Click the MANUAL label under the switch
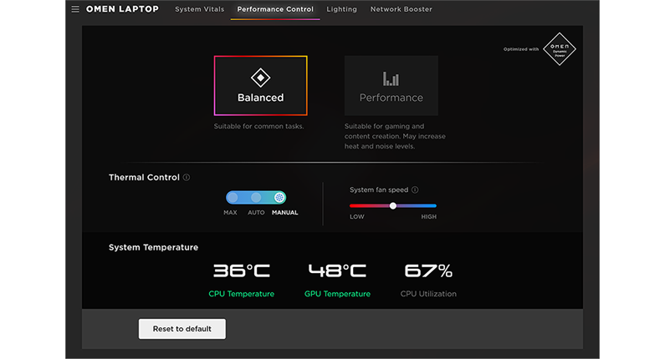Image resolution: width=665 pixels, height=359 pixels. click(x=285, y=213)
